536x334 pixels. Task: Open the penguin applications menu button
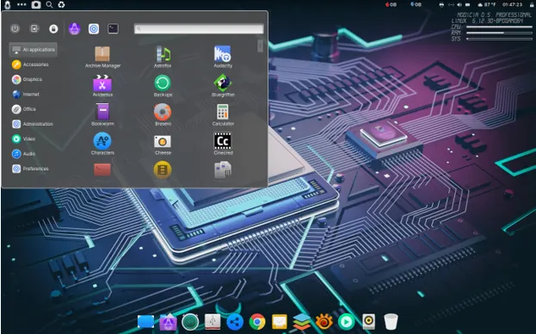coord(8,5)
